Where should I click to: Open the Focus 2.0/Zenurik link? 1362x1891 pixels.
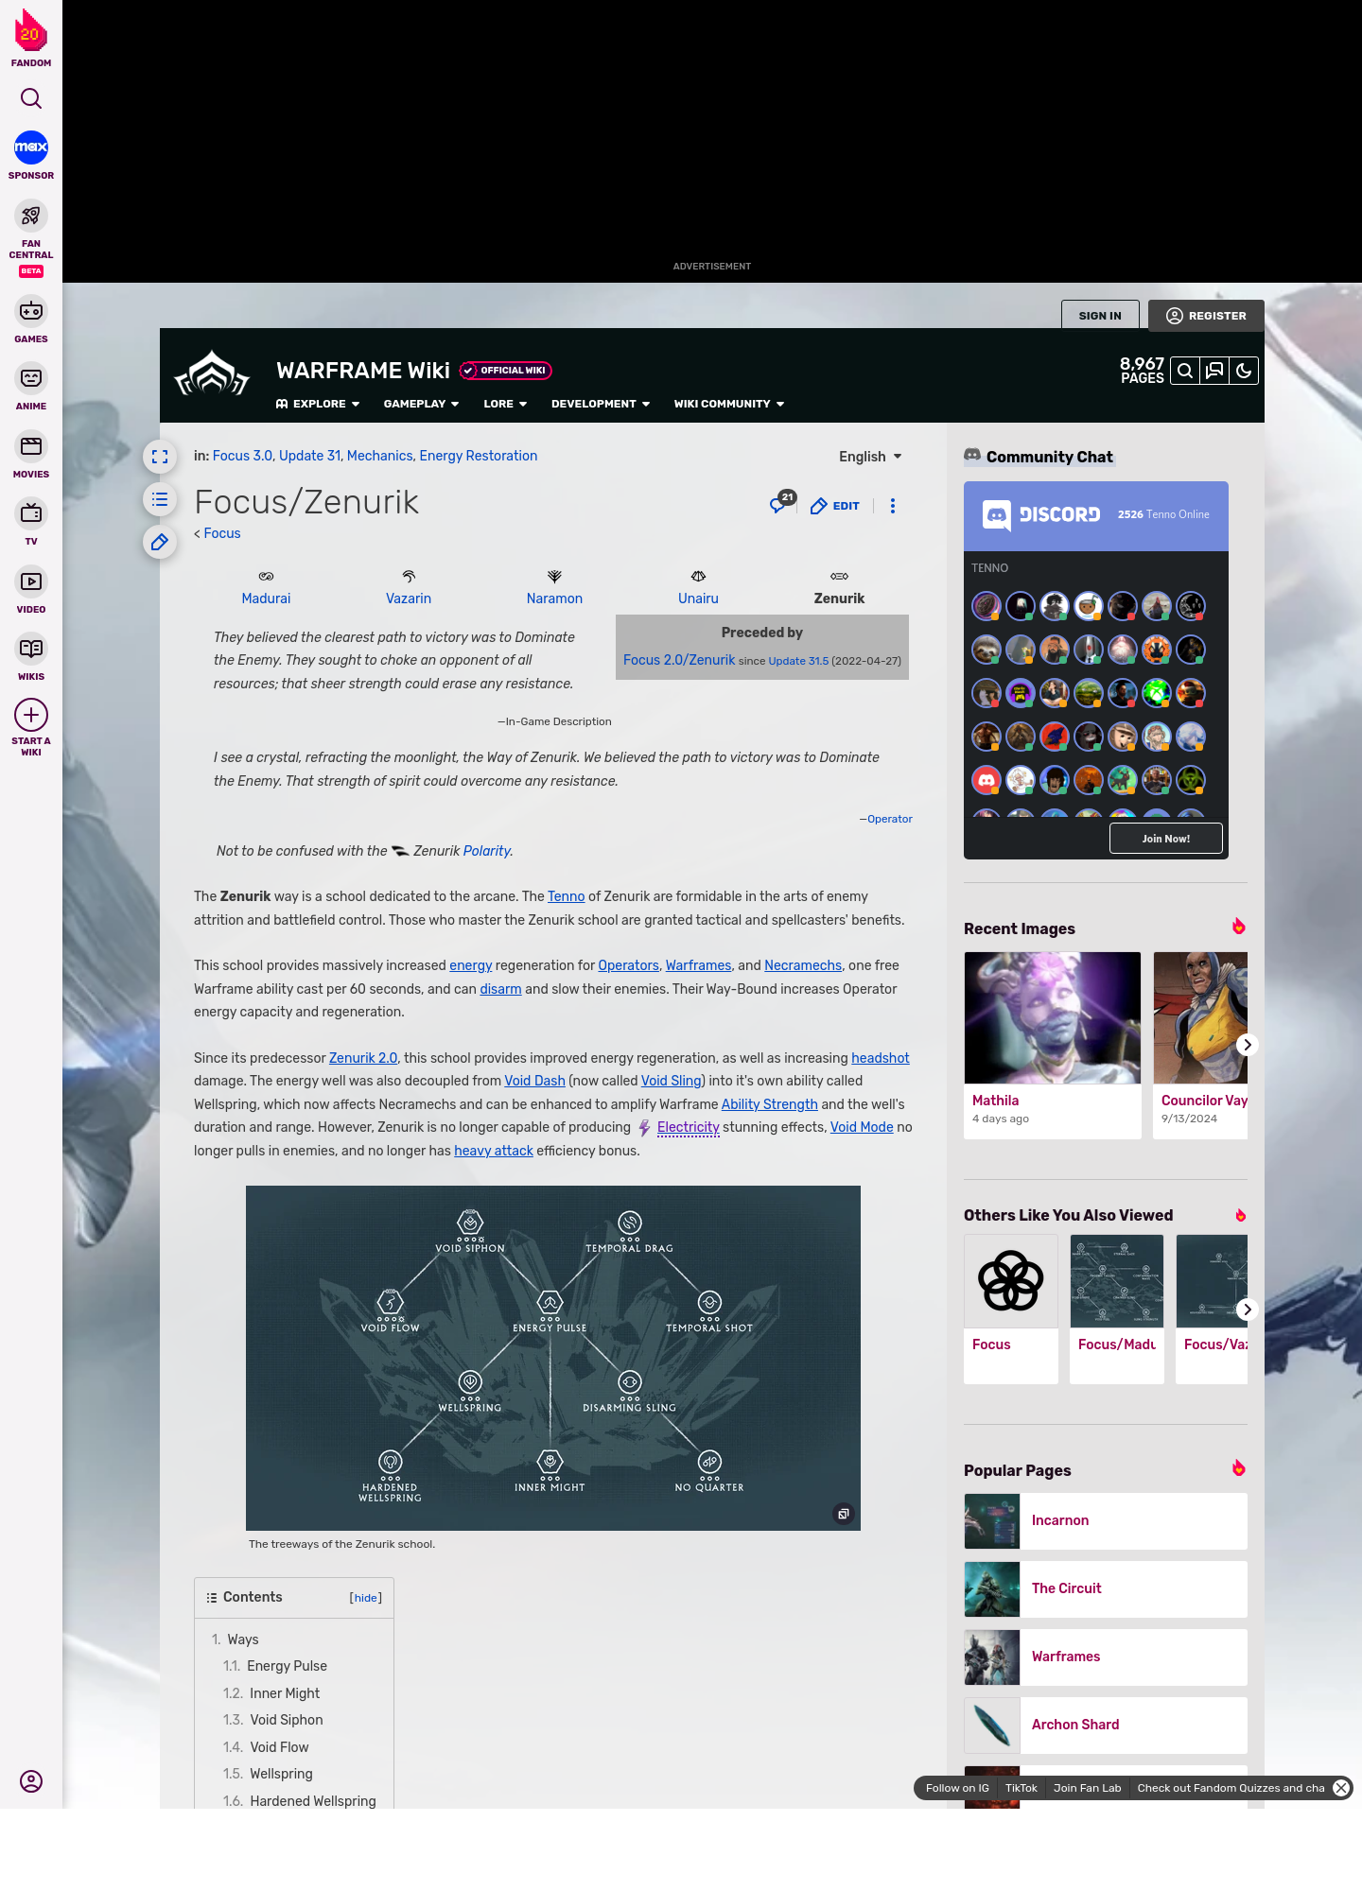pos(679,660)
